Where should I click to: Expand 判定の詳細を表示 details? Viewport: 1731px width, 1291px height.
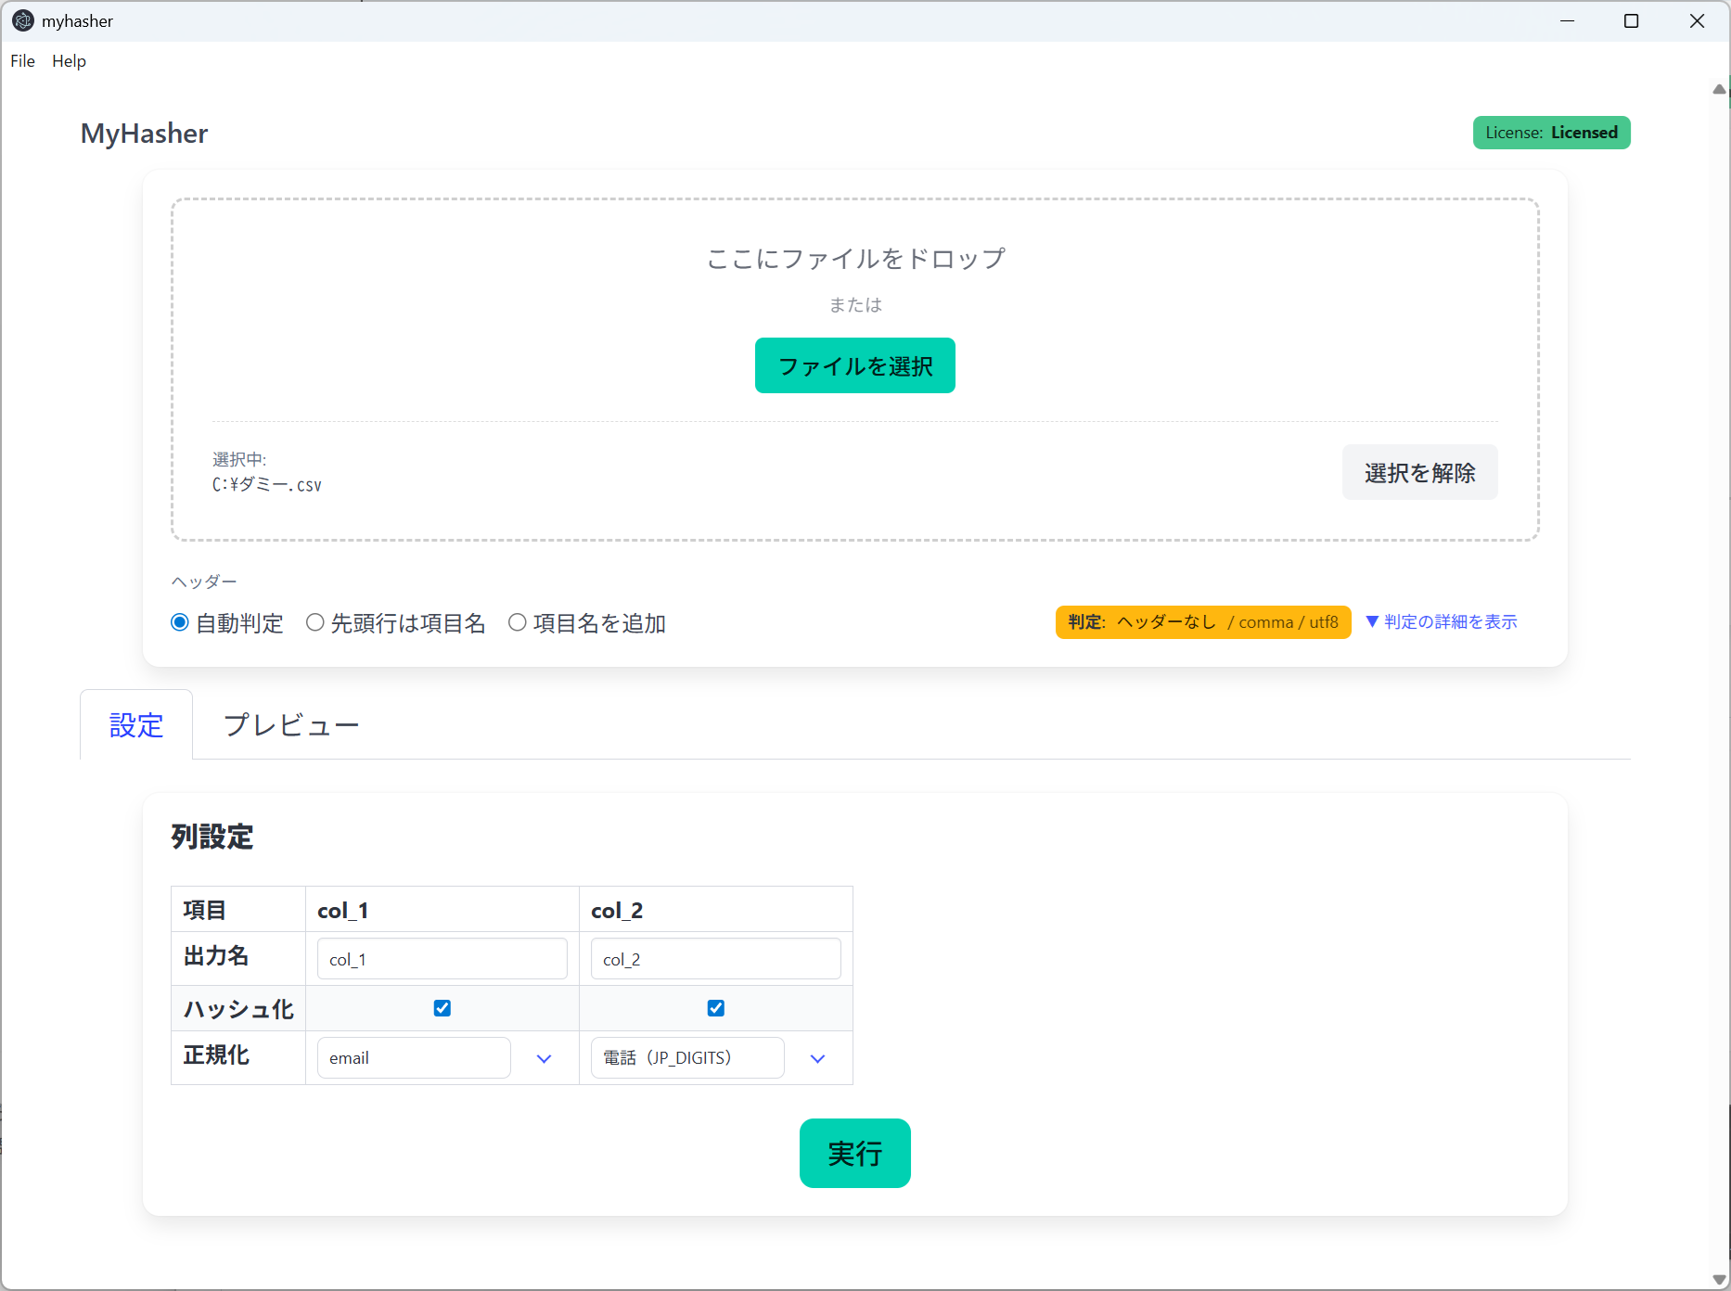coord(1442,622)
